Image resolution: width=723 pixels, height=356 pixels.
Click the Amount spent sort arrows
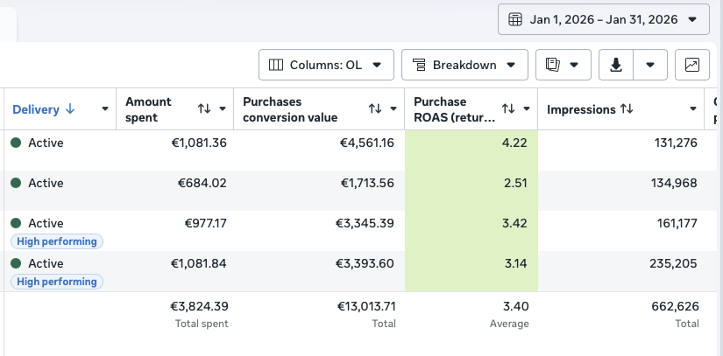(204, 108)
